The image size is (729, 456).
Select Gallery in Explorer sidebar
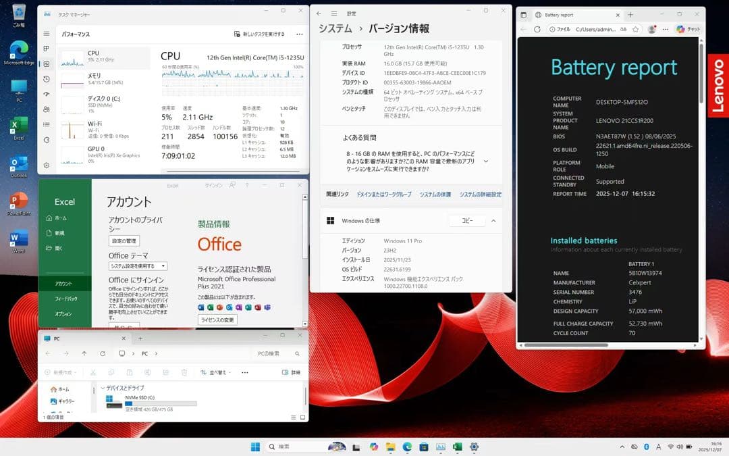62,401
